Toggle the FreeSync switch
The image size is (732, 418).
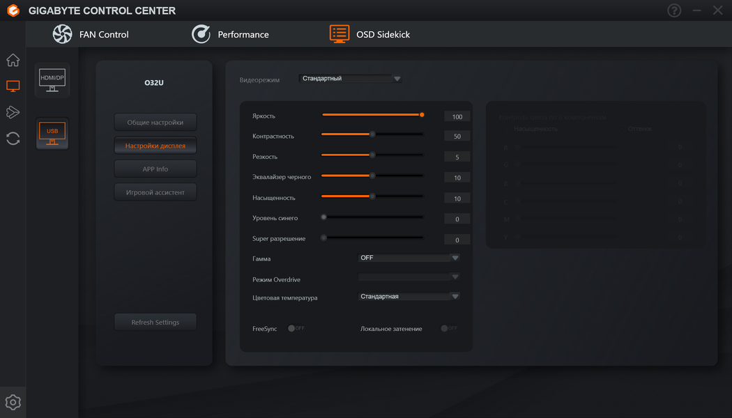(296, 328)
